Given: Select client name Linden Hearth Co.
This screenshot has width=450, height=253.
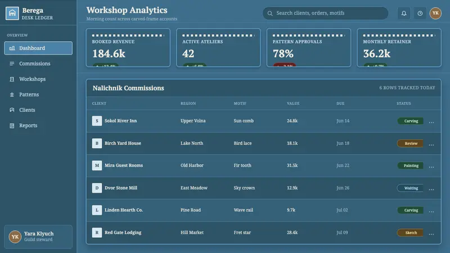Looking at the screenshot, I should pyautogui.click(x=124, y=210).
